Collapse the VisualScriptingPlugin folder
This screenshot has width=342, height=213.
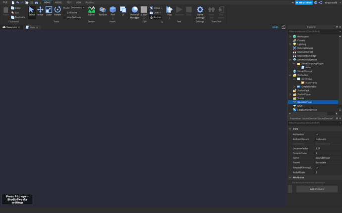point(294,64)
